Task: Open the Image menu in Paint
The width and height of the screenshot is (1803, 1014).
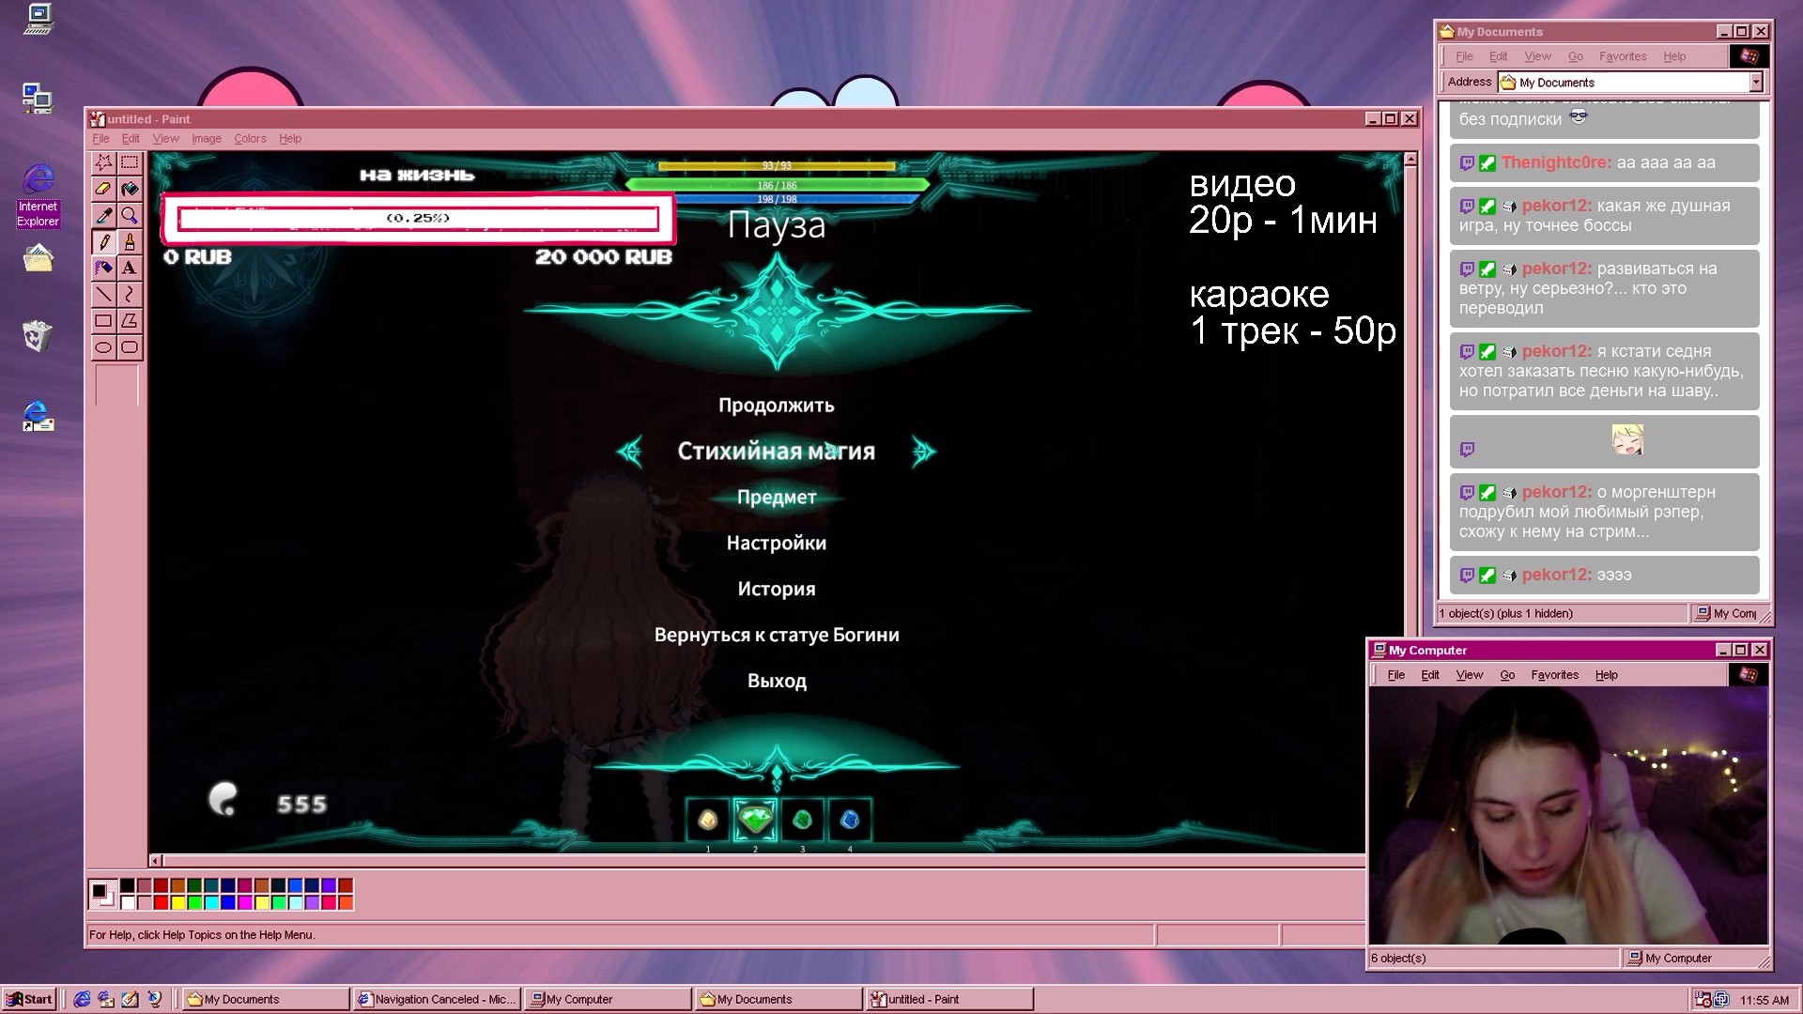Action: (x=207, y=139)
